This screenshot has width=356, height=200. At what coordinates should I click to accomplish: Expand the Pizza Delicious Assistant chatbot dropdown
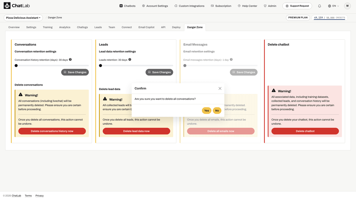point(23,18)
